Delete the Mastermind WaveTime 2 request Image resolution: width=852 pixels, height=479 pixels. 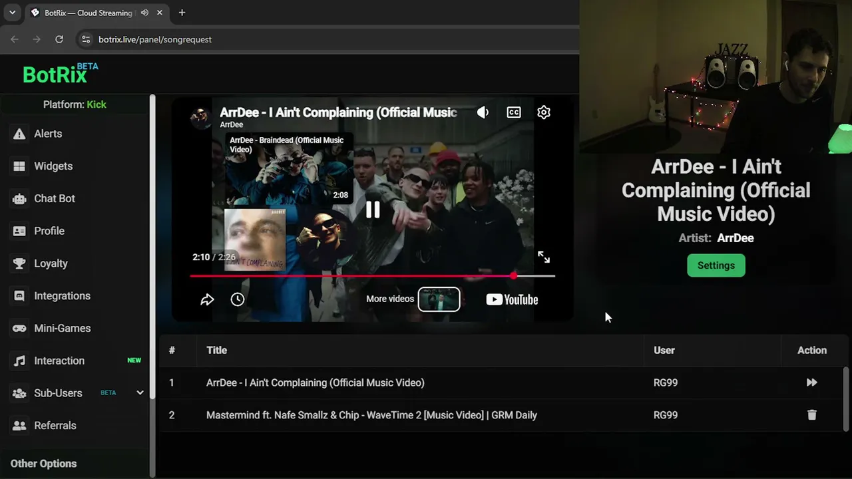[x=811, y=415]
